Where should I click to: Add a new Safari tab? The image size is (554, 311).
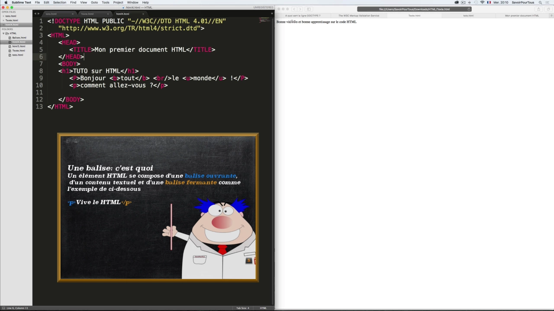(551, 16)
